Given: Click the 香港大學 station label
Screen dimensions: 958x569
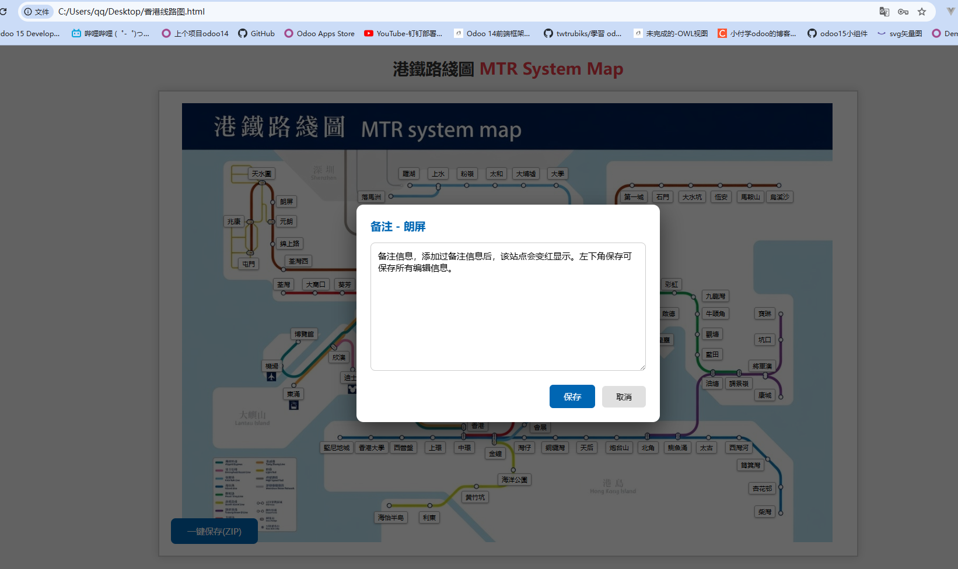Looking at the screenshot, I should (x=372, y=448).
